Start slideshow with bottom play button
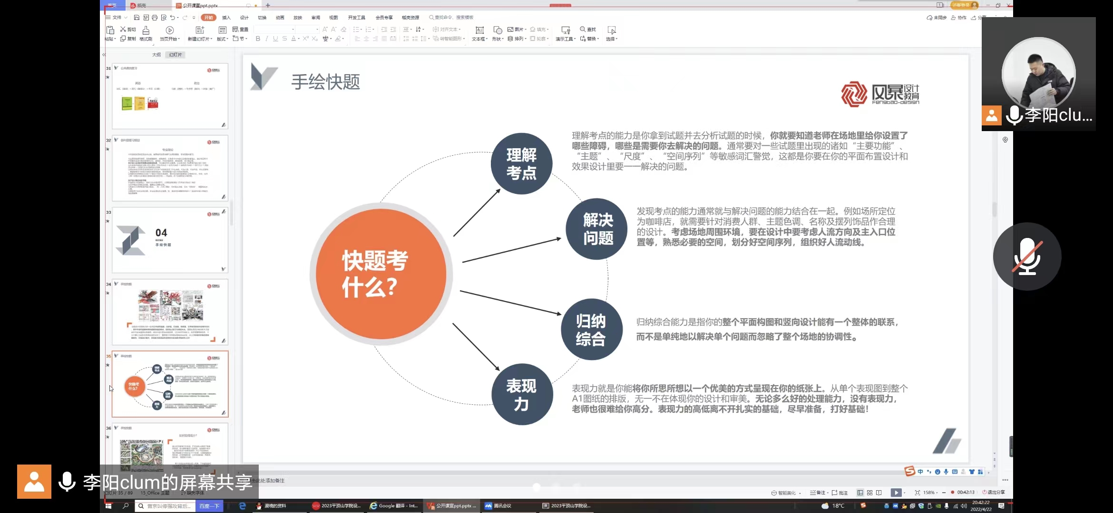The image size is (1113, 513). pos(896,493)
